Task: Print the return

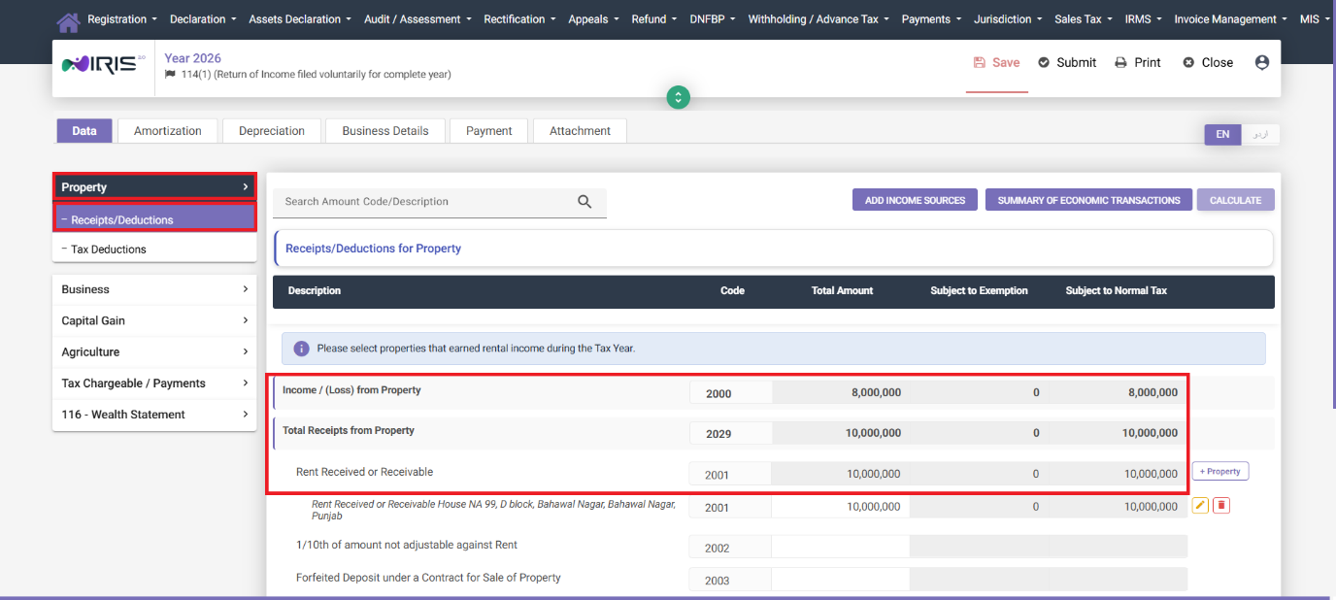Action: pos(1138,62)
